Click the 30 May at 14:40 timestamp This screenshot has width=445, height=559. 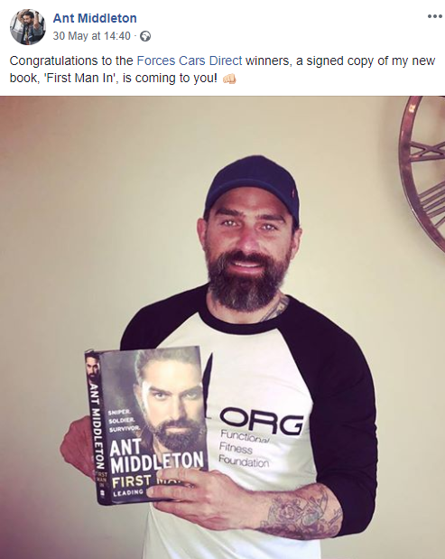pyautogui.click(x=91, y=36)
